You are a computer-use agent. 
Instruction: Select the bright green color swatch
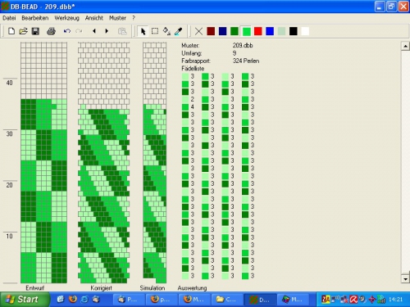click(246, 31)
